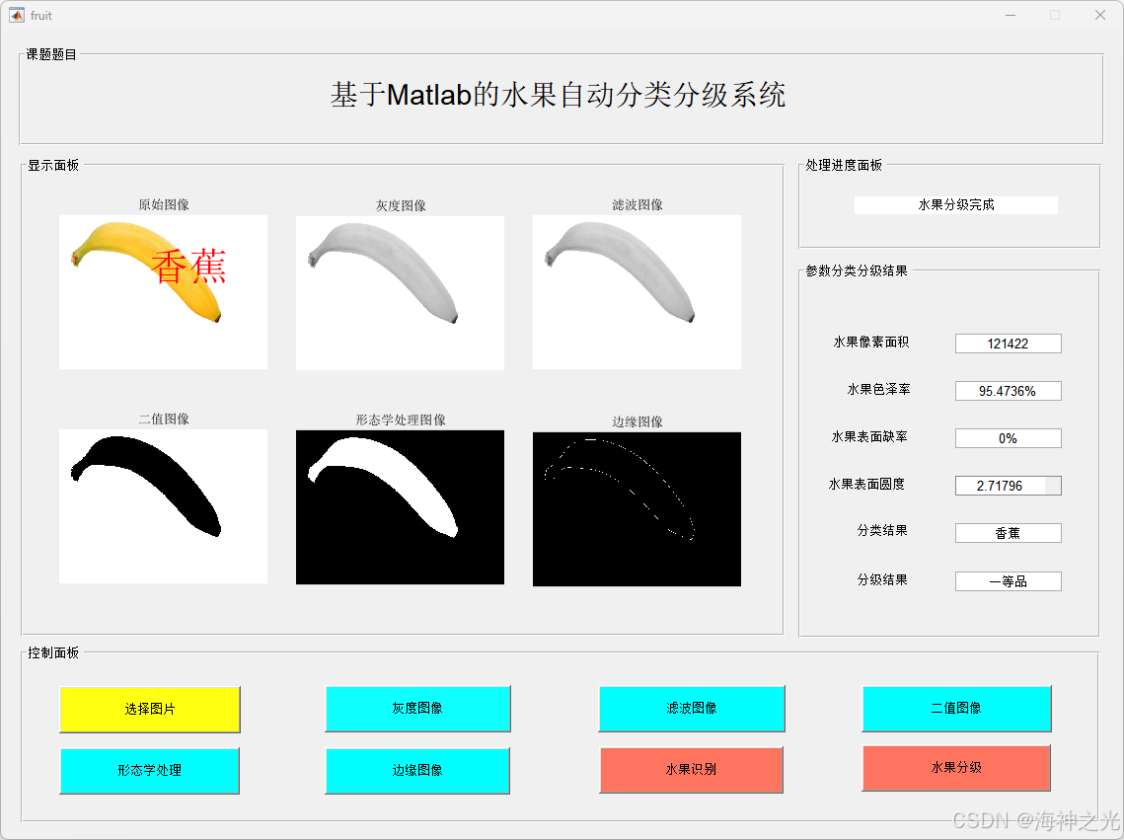This screenshot has height=840, width=1124.
Task: Click the 二值图像 (Binary Image) button
Action: tap(956, 709)
